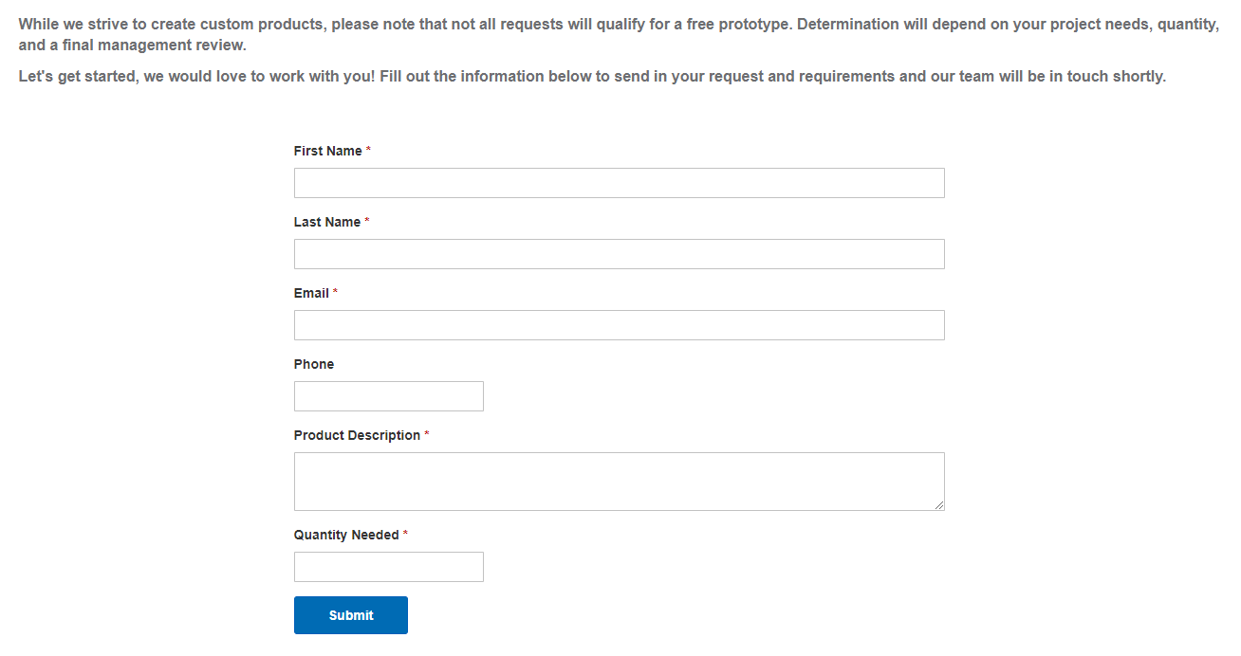Screen dimensions: 1241x656
Task: Click the Quantity Needed label
Action: coord(346,535)
